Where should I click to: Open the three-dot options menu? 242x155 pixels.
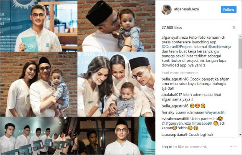pos(233,147)
